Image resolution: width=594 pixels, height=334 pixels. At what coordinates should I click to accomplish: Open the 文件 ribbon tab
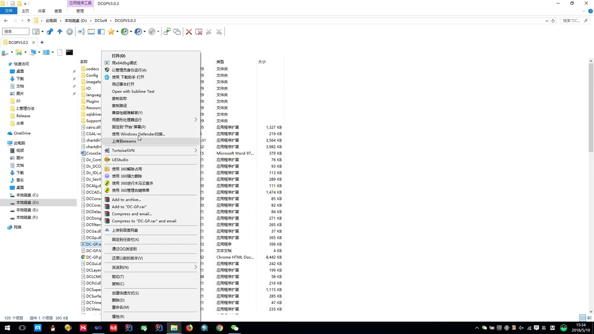tap(9, 11)
